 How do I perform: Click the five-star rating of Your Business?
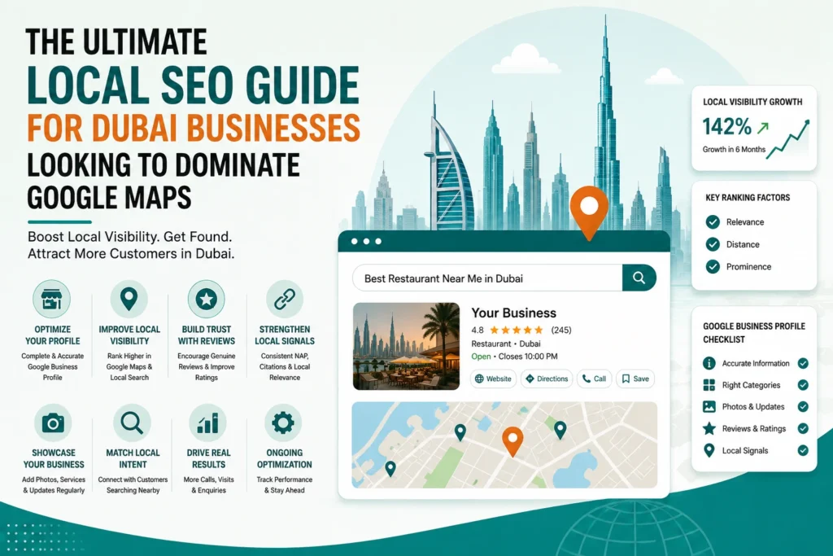point(517,330)
